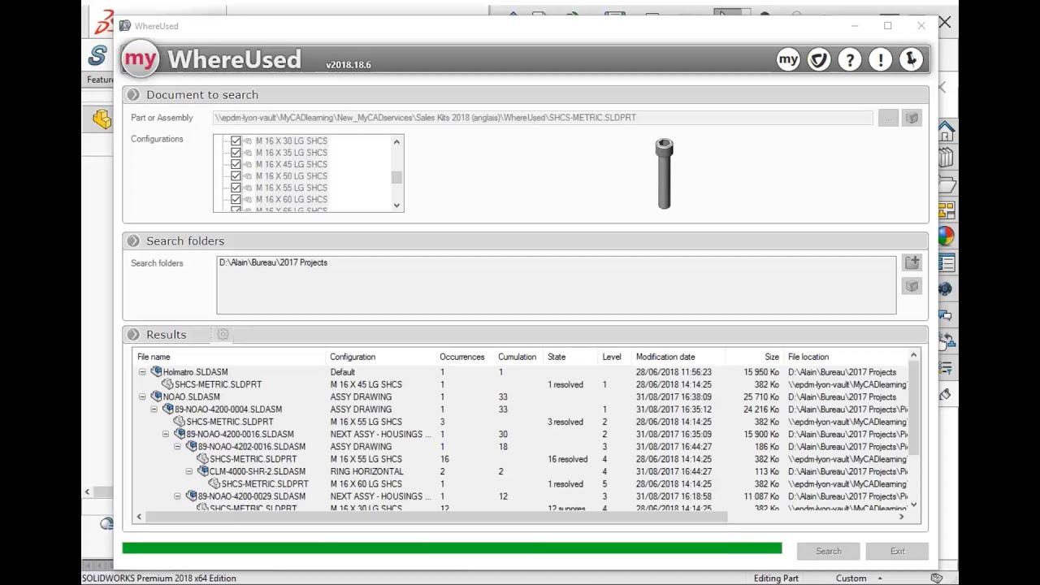The height and width of the screenshot is (585, 1040).
Task: Click the SHCS bolt preview thumbnail
Action: click(665, 174)
